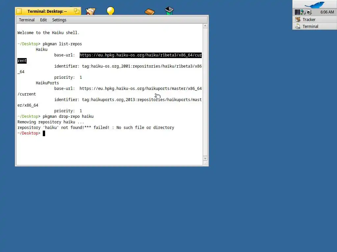Click 'pkgman drop-repo haiku' command text
The width and height of the screenshot is (337, 252).
(x=68, y=116)
